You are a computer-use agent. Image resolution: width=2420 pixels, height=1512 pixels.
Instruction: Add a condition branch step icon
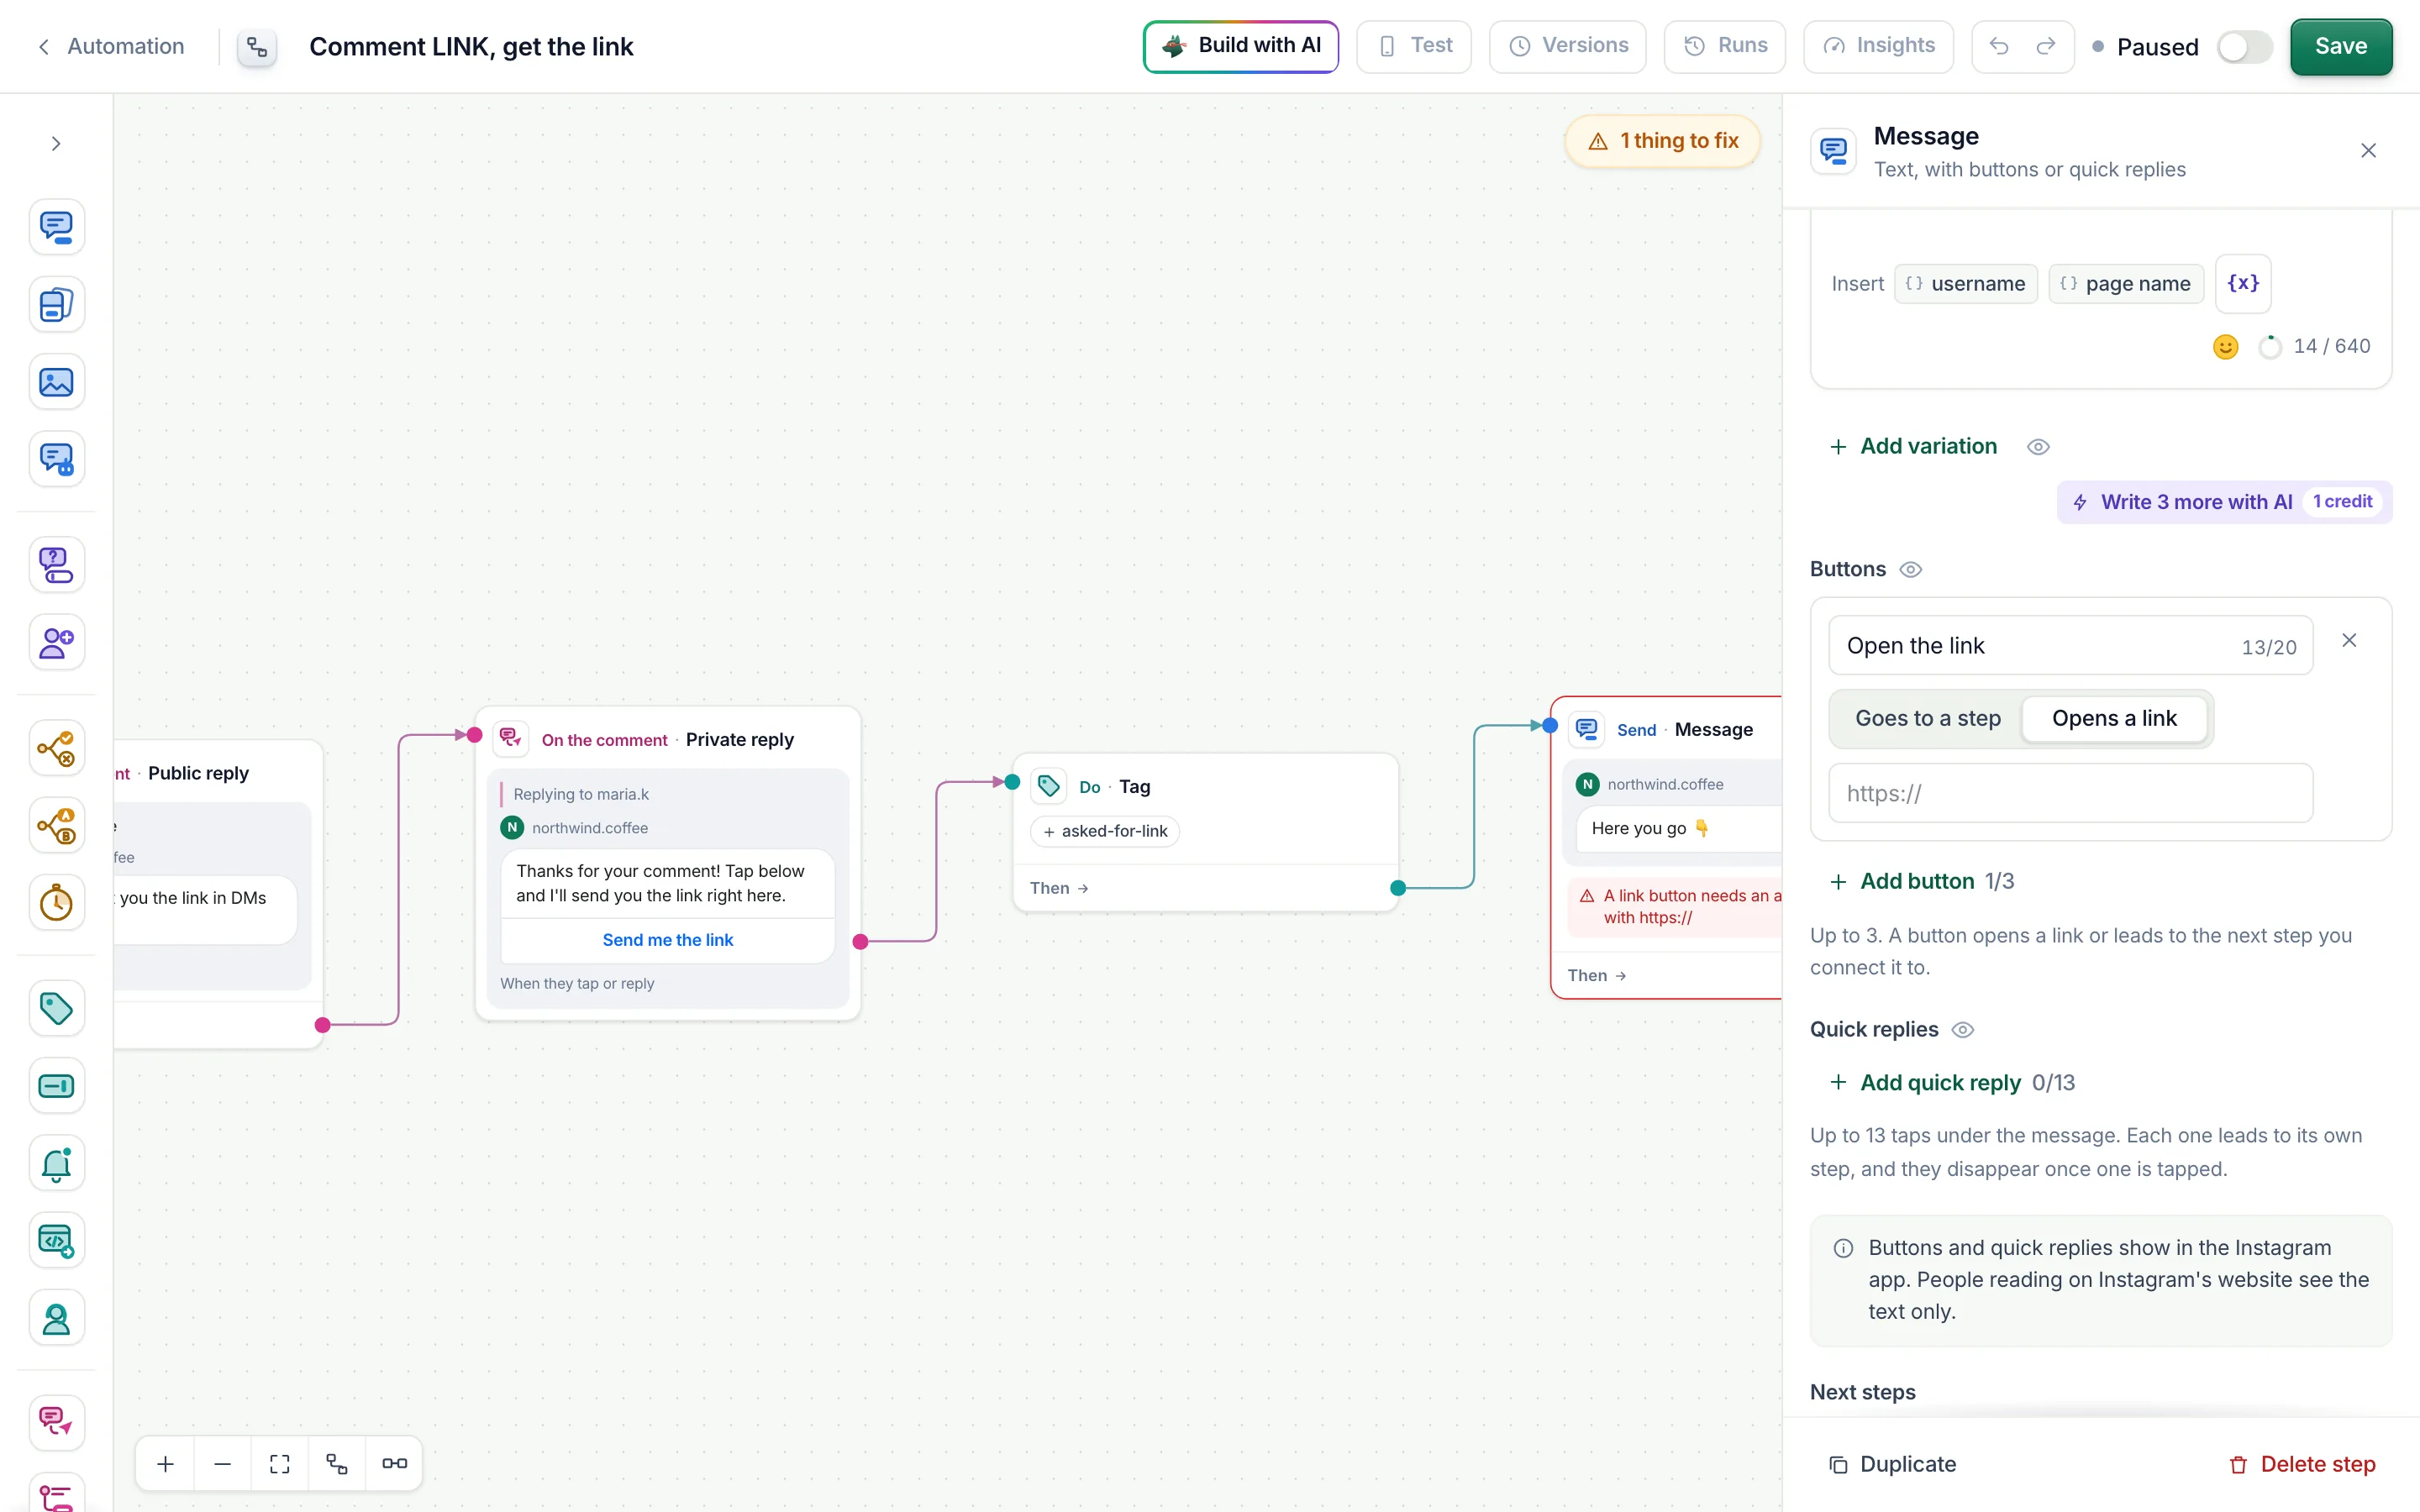coord(56,748)
